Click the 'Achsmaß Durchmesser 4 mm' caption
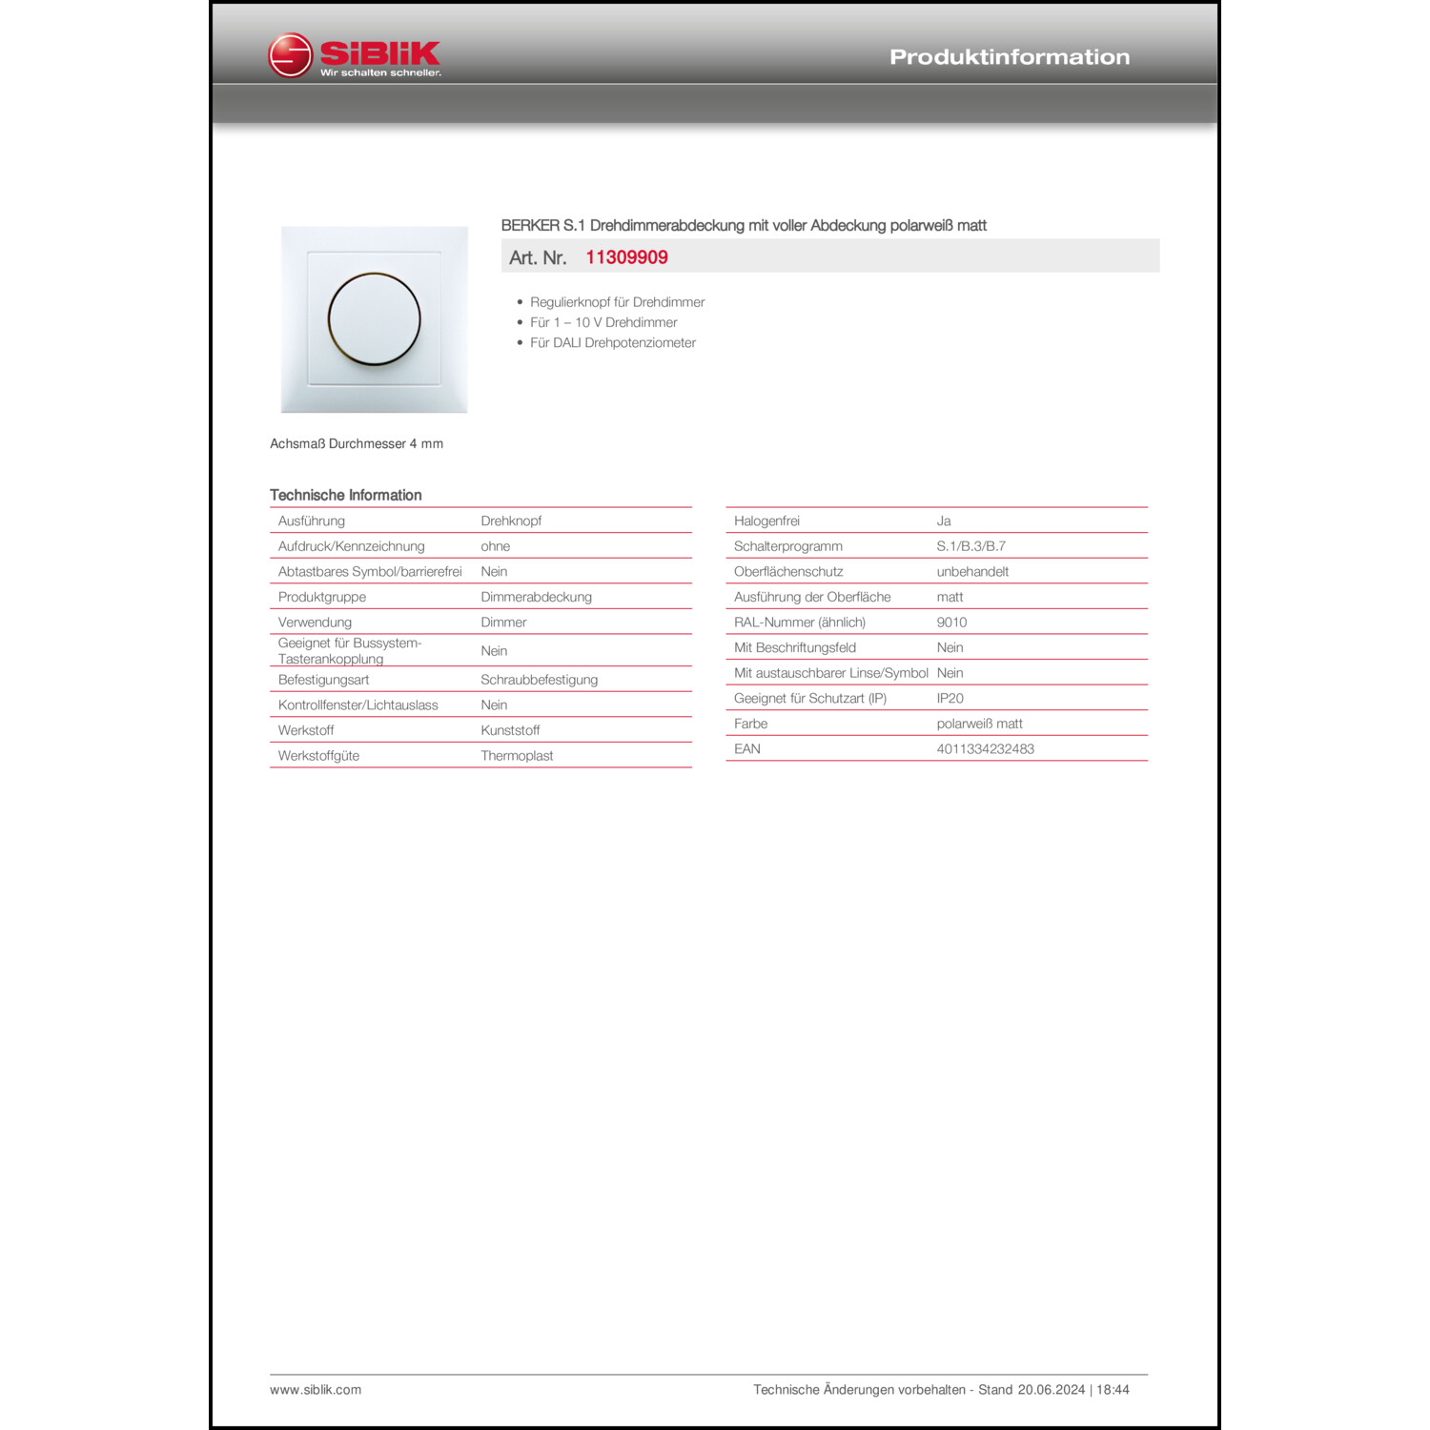 (x=357, y=443)
